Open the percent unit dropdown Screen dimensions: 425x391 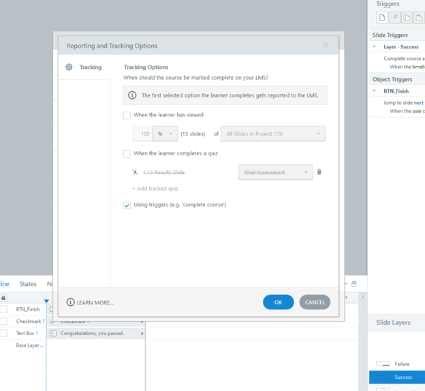point(166,134)
